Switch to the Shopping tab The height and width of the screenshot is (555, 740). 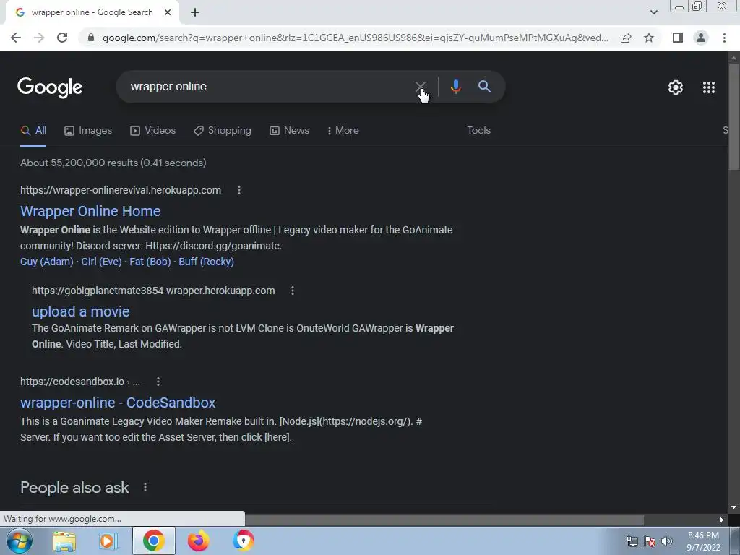pos(223,131)
